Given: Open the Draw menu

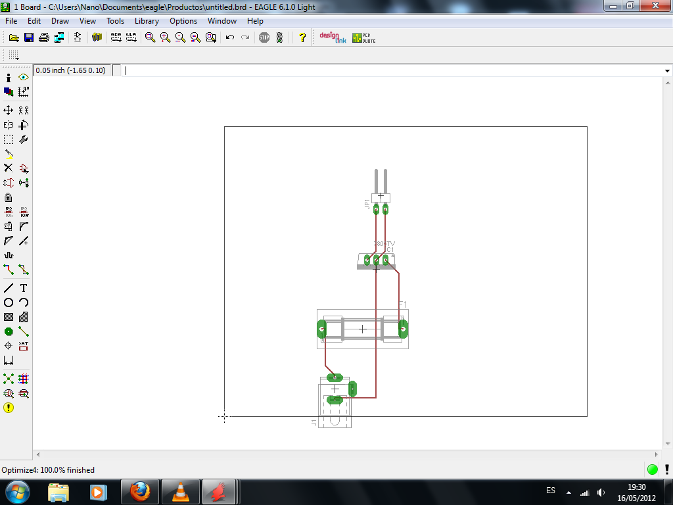Looking at the screenshot, I should pos(60,21).
